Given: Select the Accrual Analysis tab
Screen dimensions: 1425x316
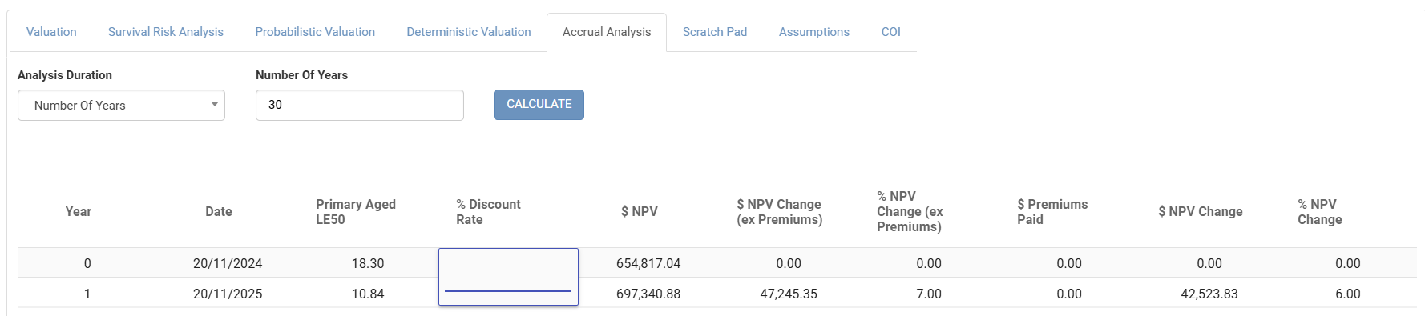Looking at the screenshot, I should click(607, 32).
